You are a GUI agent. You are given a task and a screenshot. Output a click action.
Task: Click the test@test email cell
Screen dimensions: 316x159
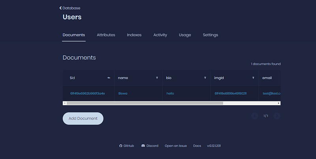pyautogui.click(x=272, y=93)
